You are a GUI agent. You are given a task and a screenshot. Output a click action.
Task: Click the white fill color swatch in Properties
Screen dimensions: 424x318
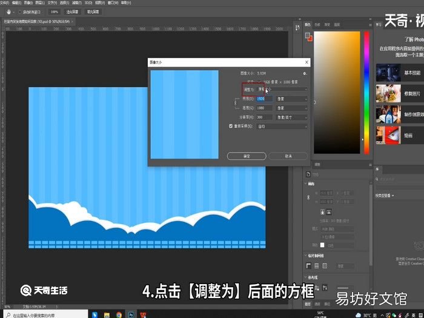click(322, 245)
